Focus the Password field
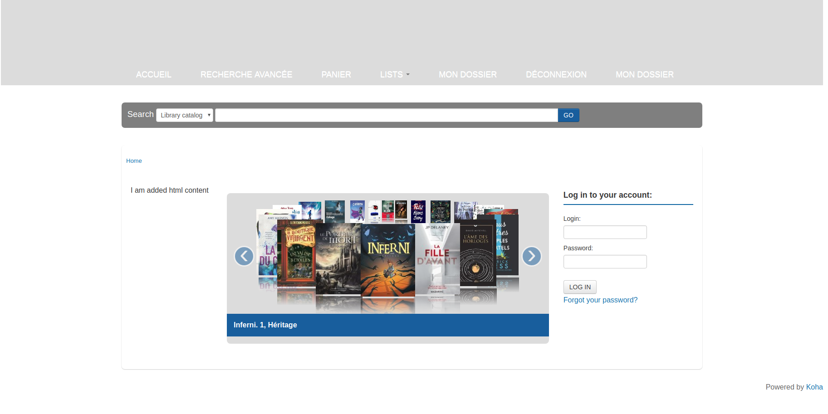This screenshot has height=414, width=828. tap(605, 262)
